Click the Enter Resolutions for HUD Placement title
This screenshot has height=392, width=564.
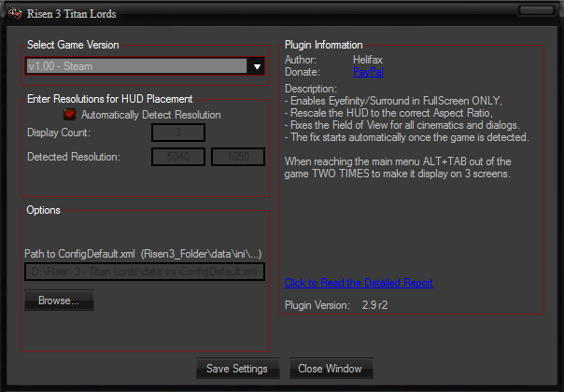point(109,99)
